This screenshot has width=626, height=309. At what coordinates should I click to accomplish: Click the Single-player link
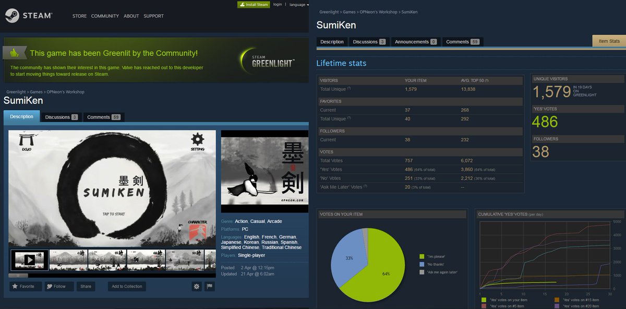pos(251,255)
